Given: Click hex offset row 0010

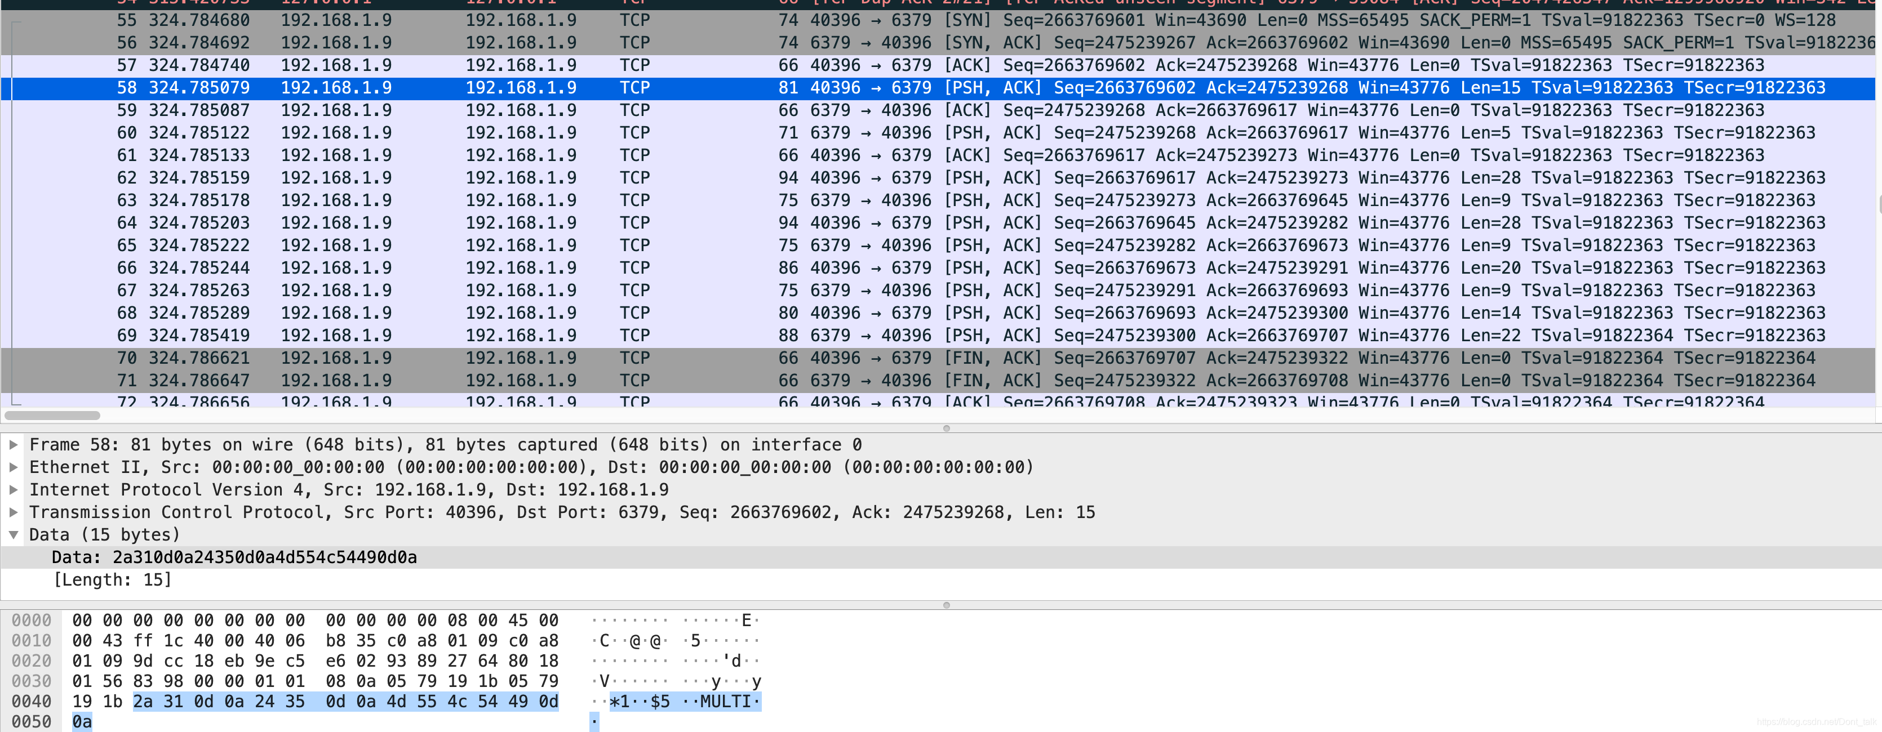Looking at the screenshot, I should point(32,641).
